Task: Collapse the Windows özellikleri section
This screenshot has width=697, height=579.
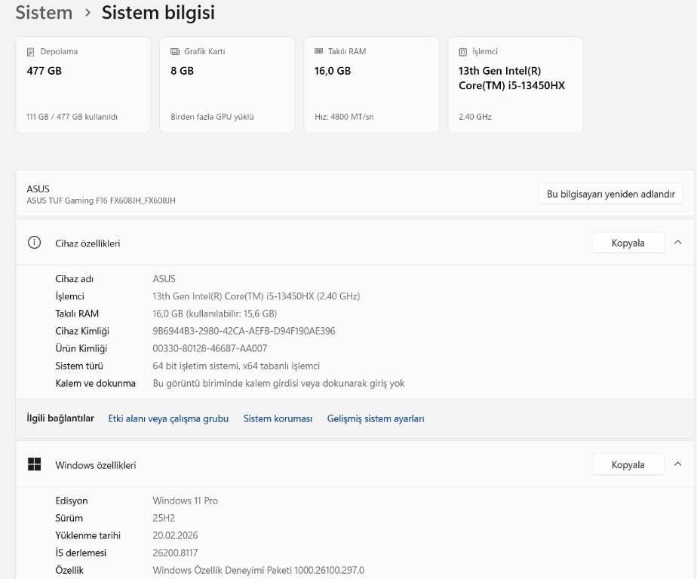Action: point(677,464)
